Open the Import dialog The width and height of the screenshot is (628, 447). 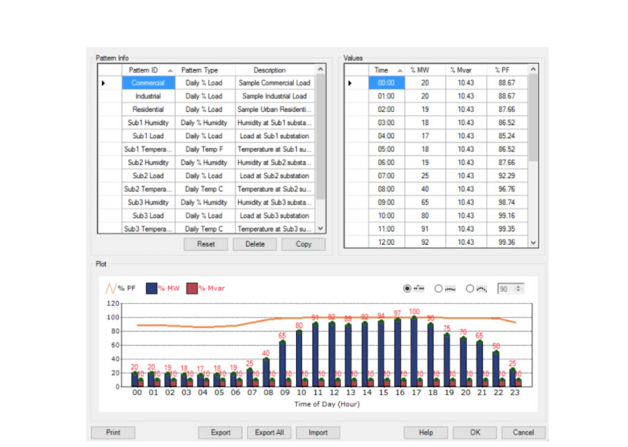(317, 432)
